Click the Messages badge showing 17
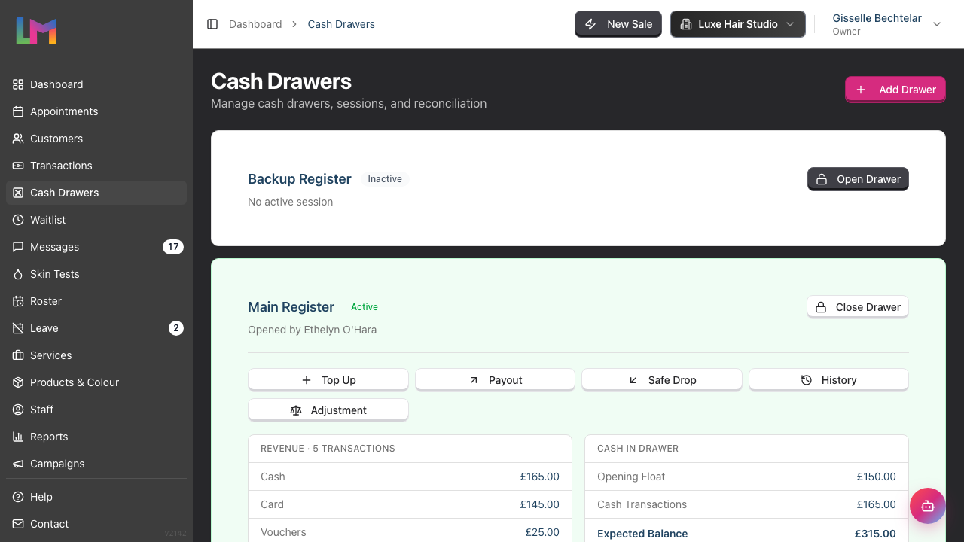This screenshot has width=964, height=542. coord(173,247)
